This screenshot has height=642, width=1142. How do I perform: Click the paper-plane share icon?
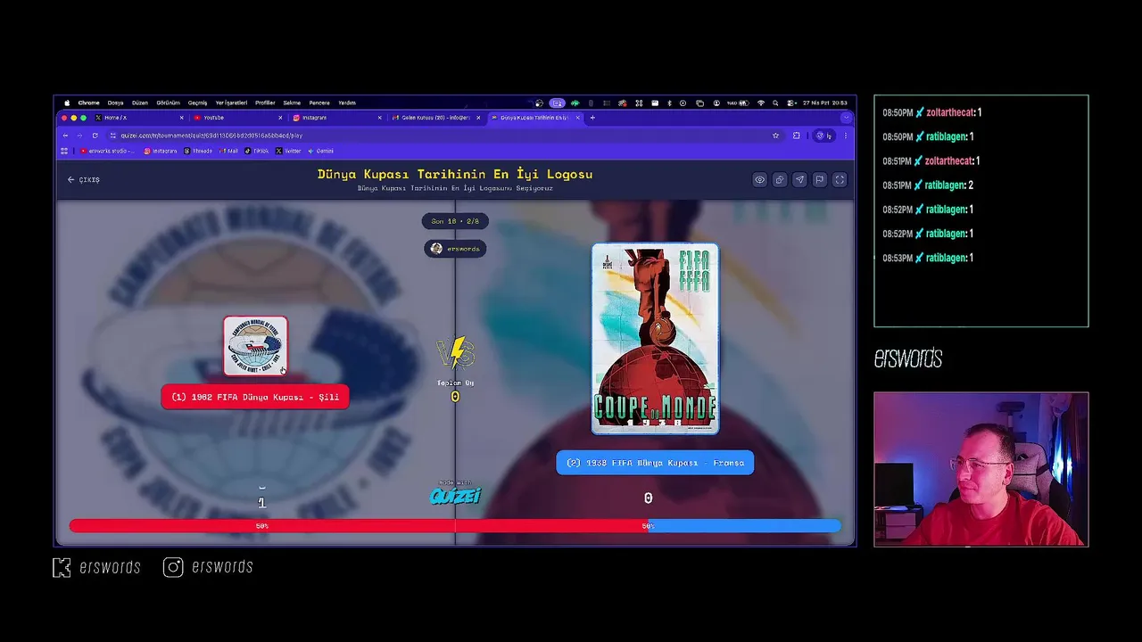pyautogui.click(x=799, y=179)
